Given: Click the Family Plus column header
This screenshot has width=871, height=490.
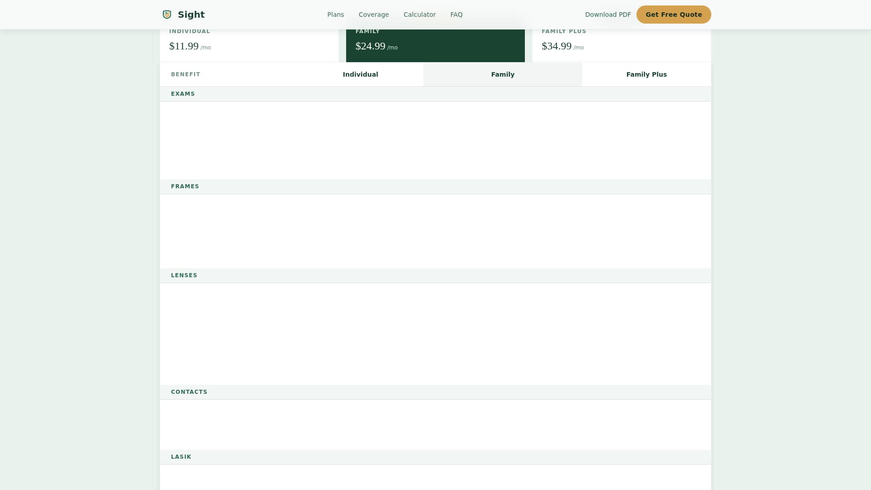Looking at the screenshot, I should pyautogui.click(x=646, y=74).
